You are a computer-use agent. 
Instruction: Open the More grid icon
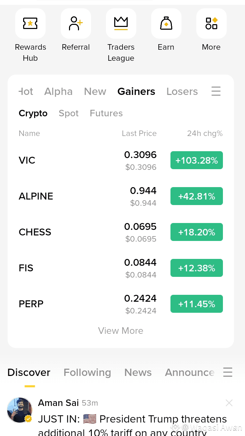click(x=211, y=23)
